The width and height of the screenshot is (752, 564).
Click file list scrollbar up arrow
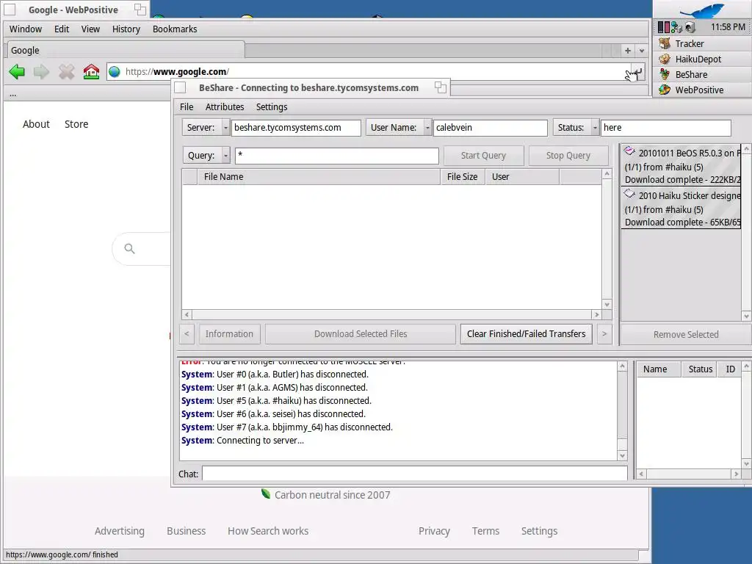607,173
